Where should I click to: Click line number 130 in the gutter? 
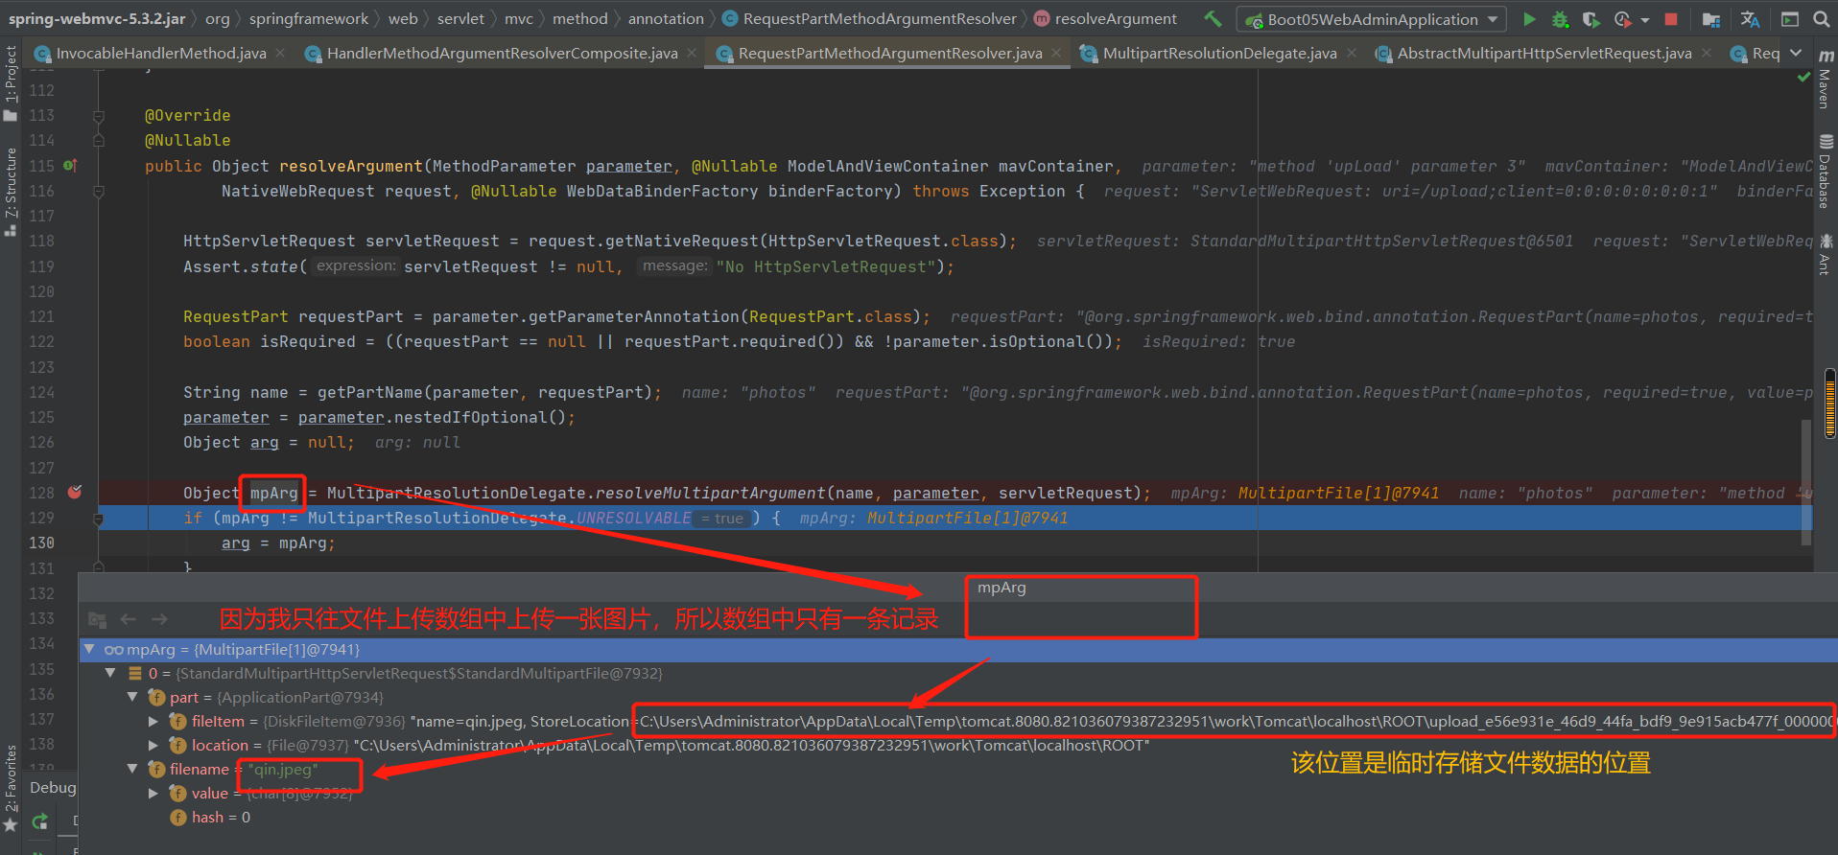tap(41, 543)
